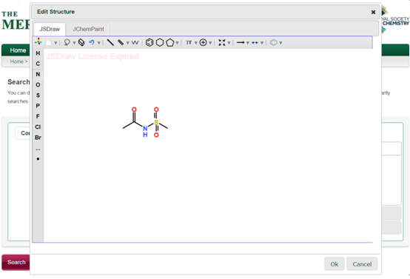Switch to the JChemPaint tab

pyautogui.click(x=88, y=29)
